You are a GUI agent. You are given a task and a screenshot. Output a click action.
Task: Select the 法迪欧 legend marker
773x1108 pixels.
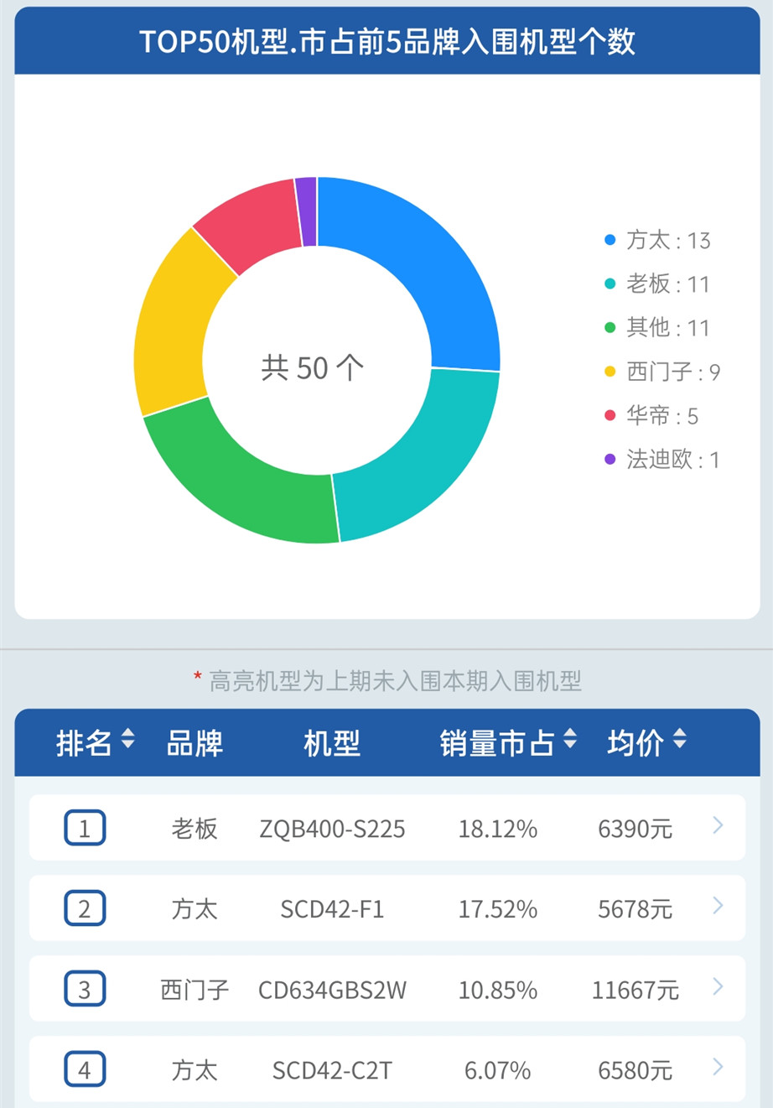click(x=610, y=460)
